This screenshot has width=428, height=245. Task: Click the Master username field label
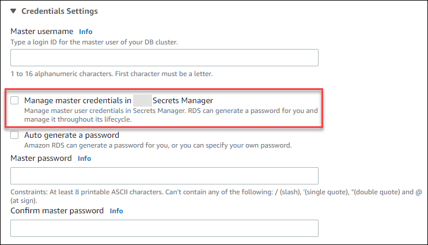coord(42,31)
